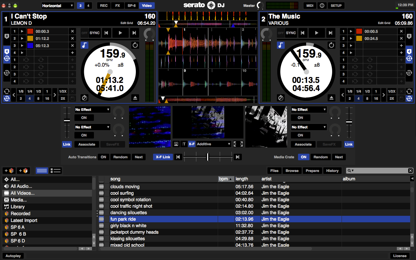Toggle Auto Transitions ON button
Screen dimensions: 416x260
click(103, 157)
